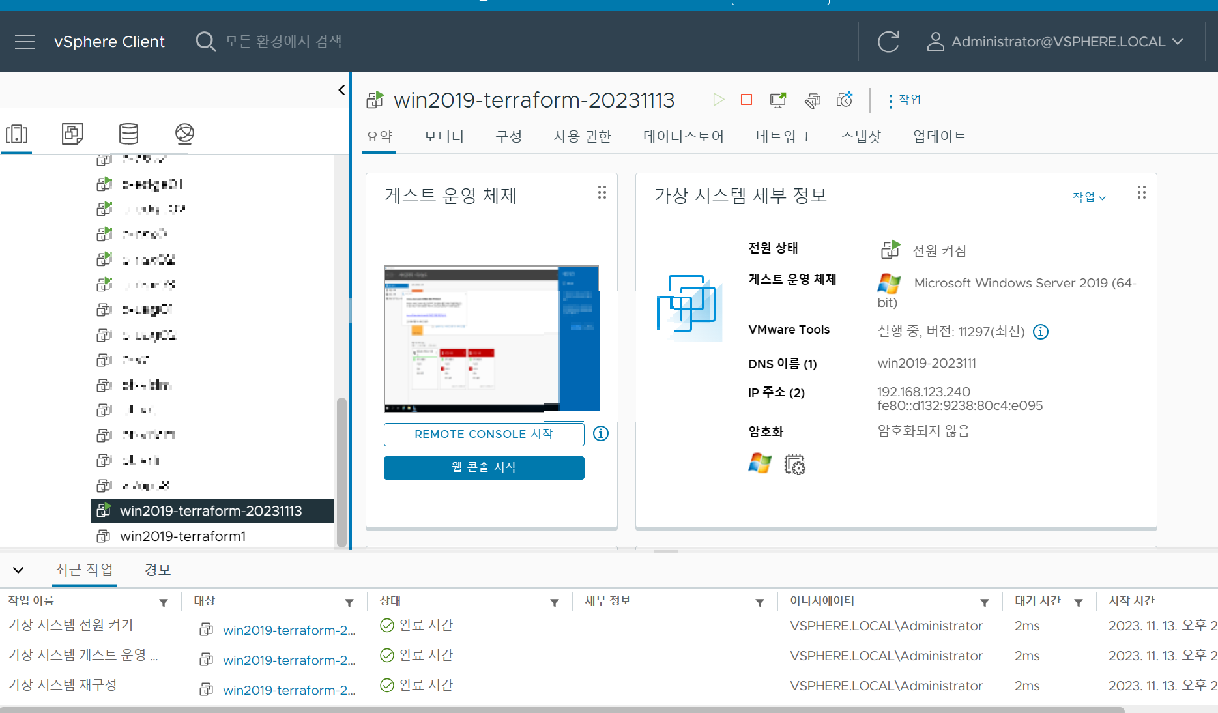Click the IP address 192.168.123.240
This screenshot has width=1218, height=713.
pos(923,392)
